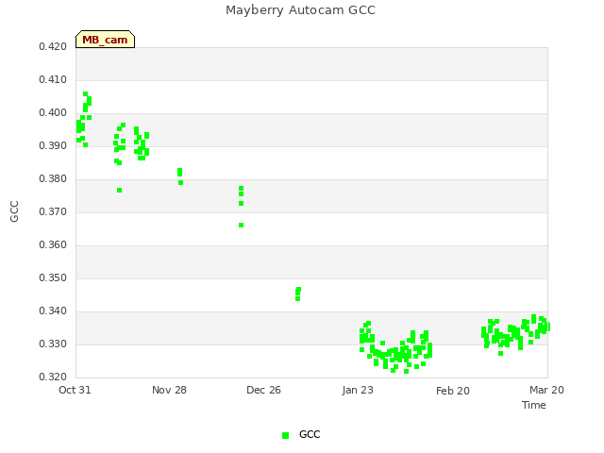This screenshot has height=453, width=604.
Task: Click the highest data point near 0.406
Action: 86,94
